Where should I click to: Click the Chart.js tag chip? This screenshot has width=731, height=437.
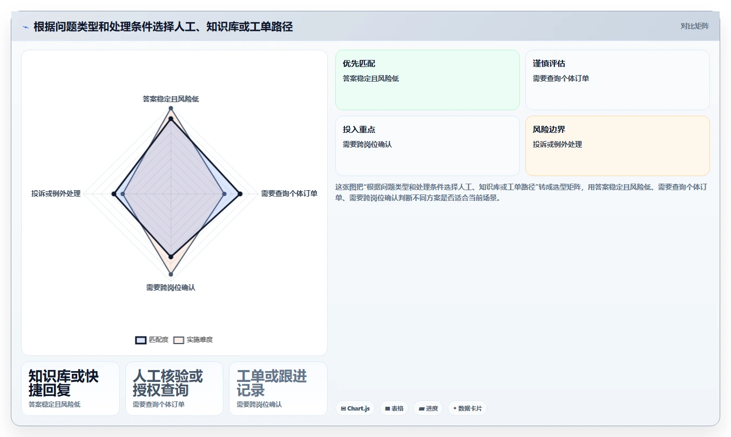tap(355, 408)
